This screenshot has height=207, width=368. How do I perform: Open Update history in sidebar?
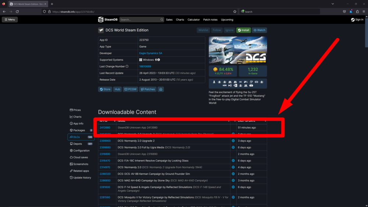[81, 178]
